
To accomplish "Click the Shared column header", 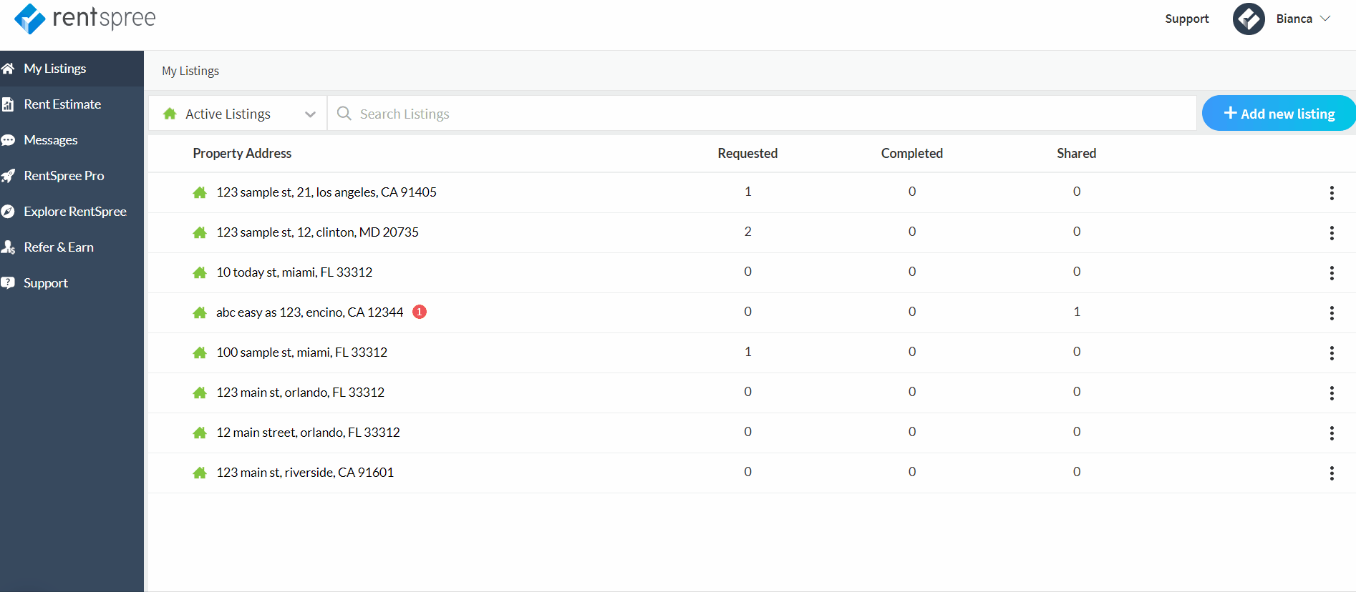I will pyautogui.click(x=1076, y=153).
